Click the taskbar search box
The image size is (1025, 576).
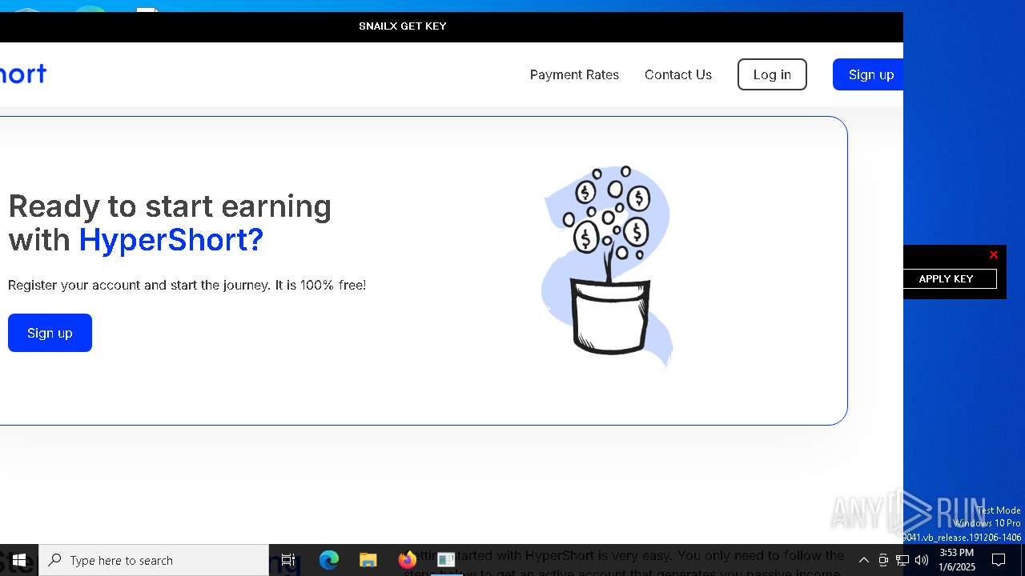coord(154,560)
